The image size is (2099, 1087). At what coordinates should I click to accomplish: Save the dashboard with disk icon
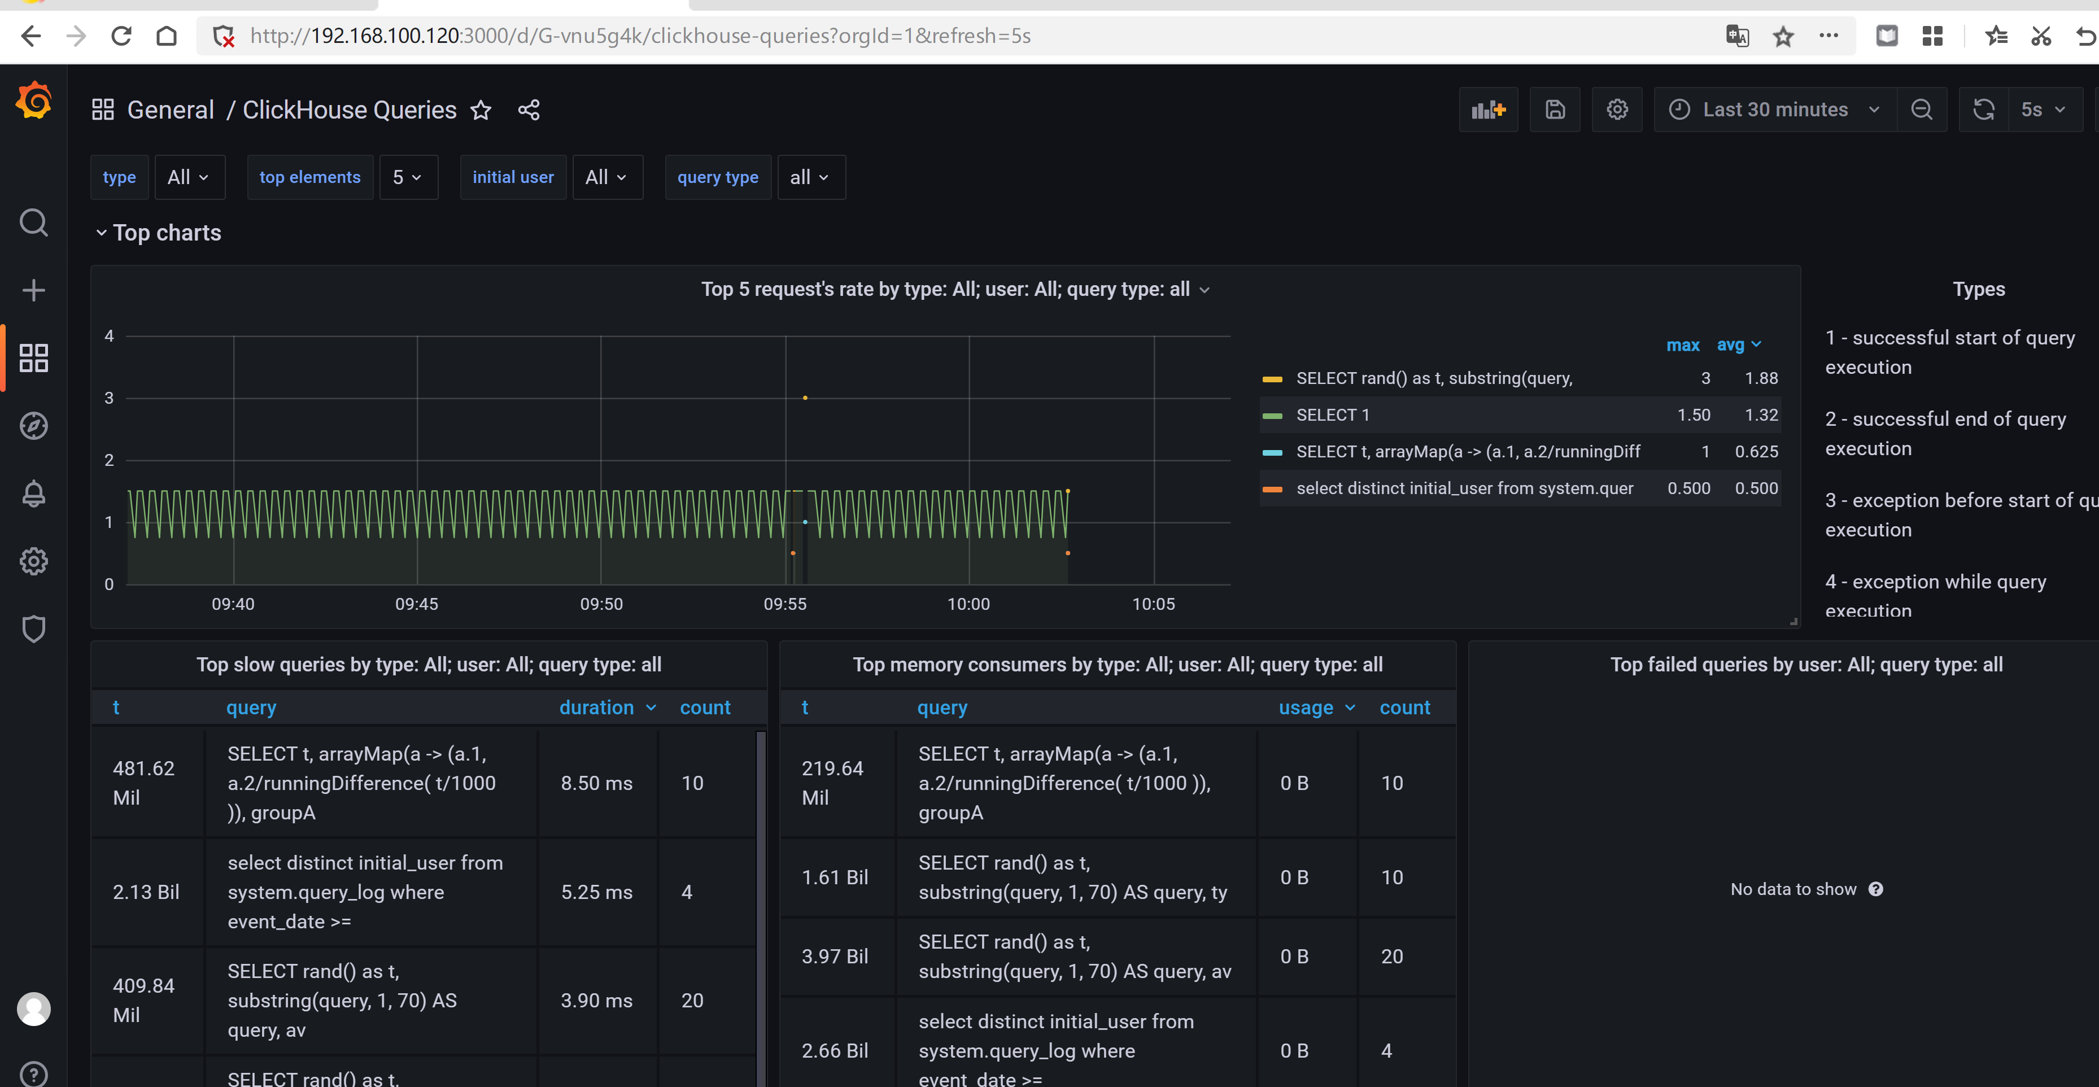pos(1555,109)
